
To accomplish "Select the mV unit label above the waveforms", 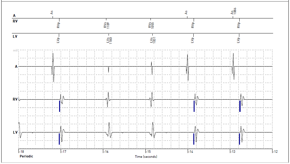I will coord(15,50).
